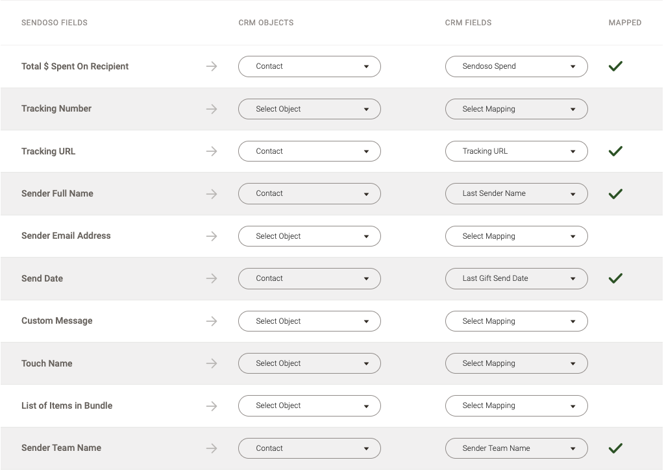Click the arrow icon next to Custom Message
The image size is (664, 471).
click(x=212, y=321)
